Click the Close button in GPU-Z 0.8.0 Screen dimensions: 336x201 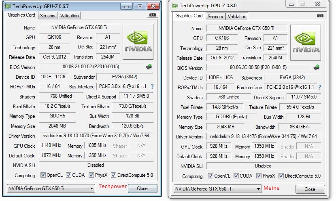(310, 189)
